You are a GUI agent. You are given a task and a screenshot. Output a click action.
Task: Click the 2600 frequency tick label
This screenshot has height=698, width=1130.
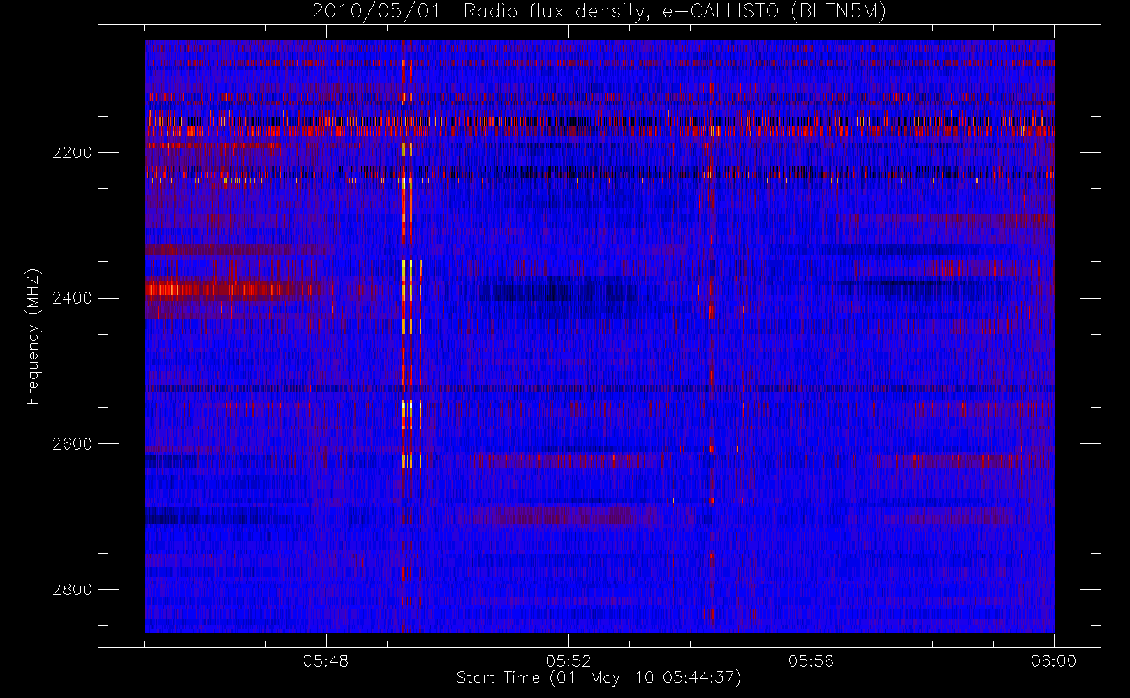point(72,444)
